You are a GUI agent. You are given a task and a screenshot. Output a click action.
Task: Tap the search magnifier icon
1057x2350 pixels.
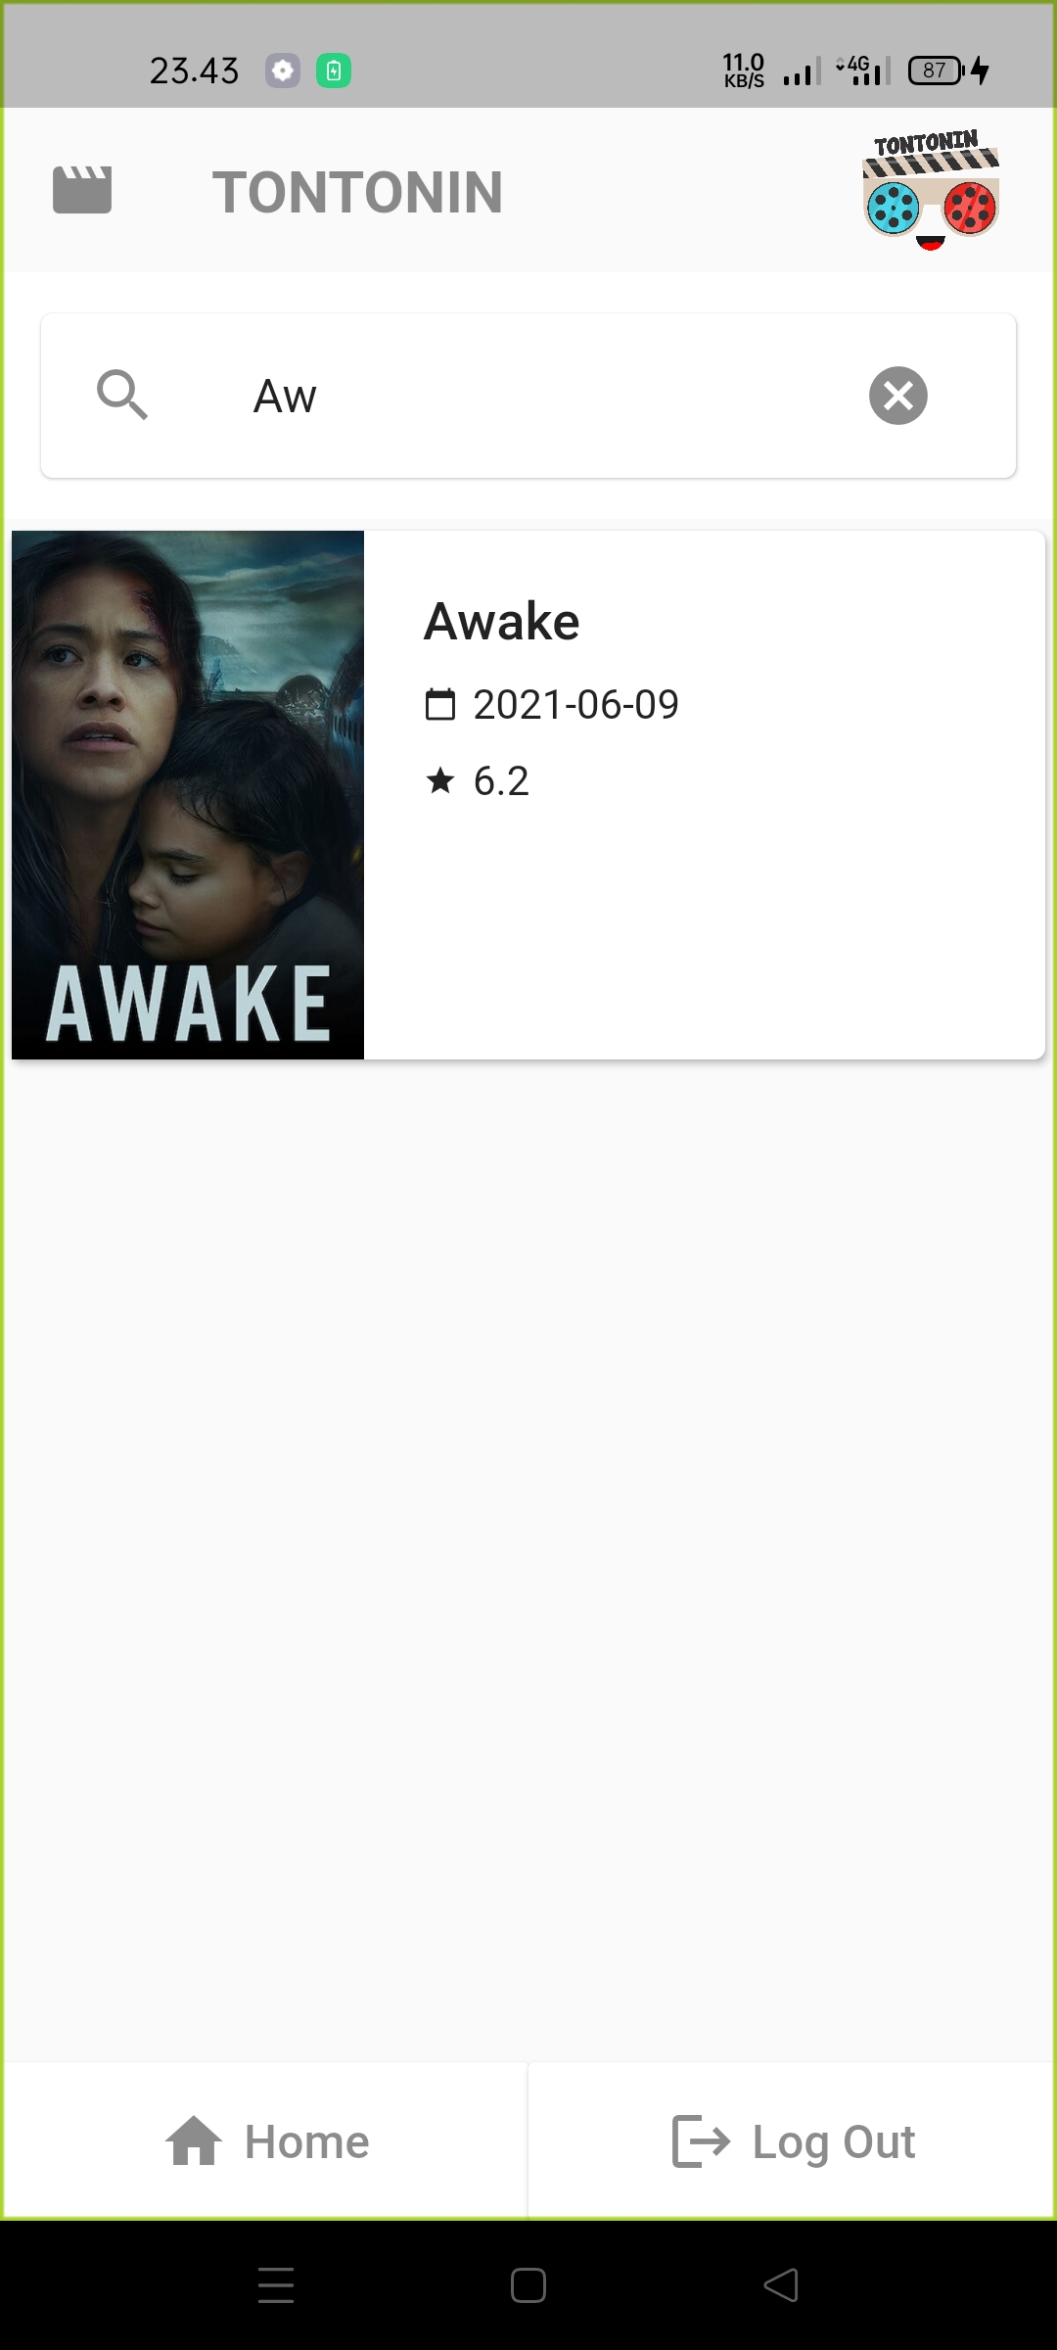(122, 396)
